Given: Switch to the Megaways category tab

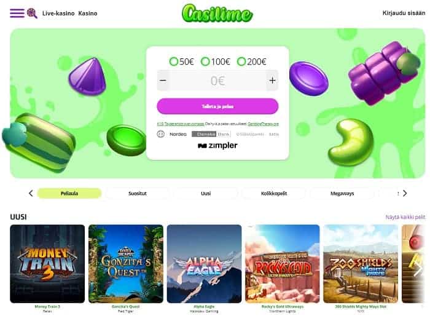Looking at the screenshot, I should 342,193.
